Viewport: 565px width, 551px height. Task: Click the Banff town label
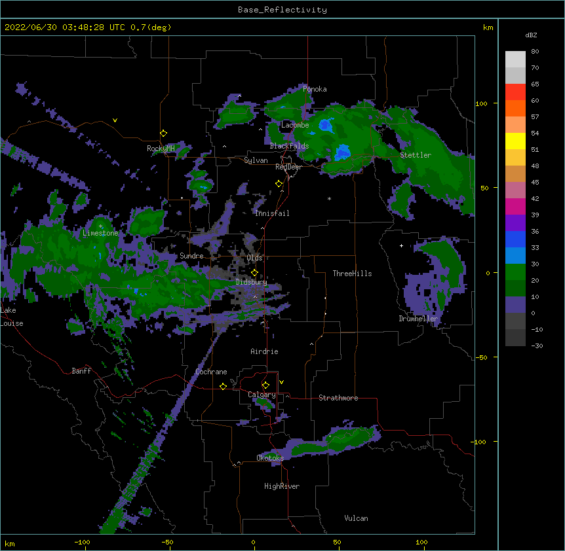click(81, 371)
